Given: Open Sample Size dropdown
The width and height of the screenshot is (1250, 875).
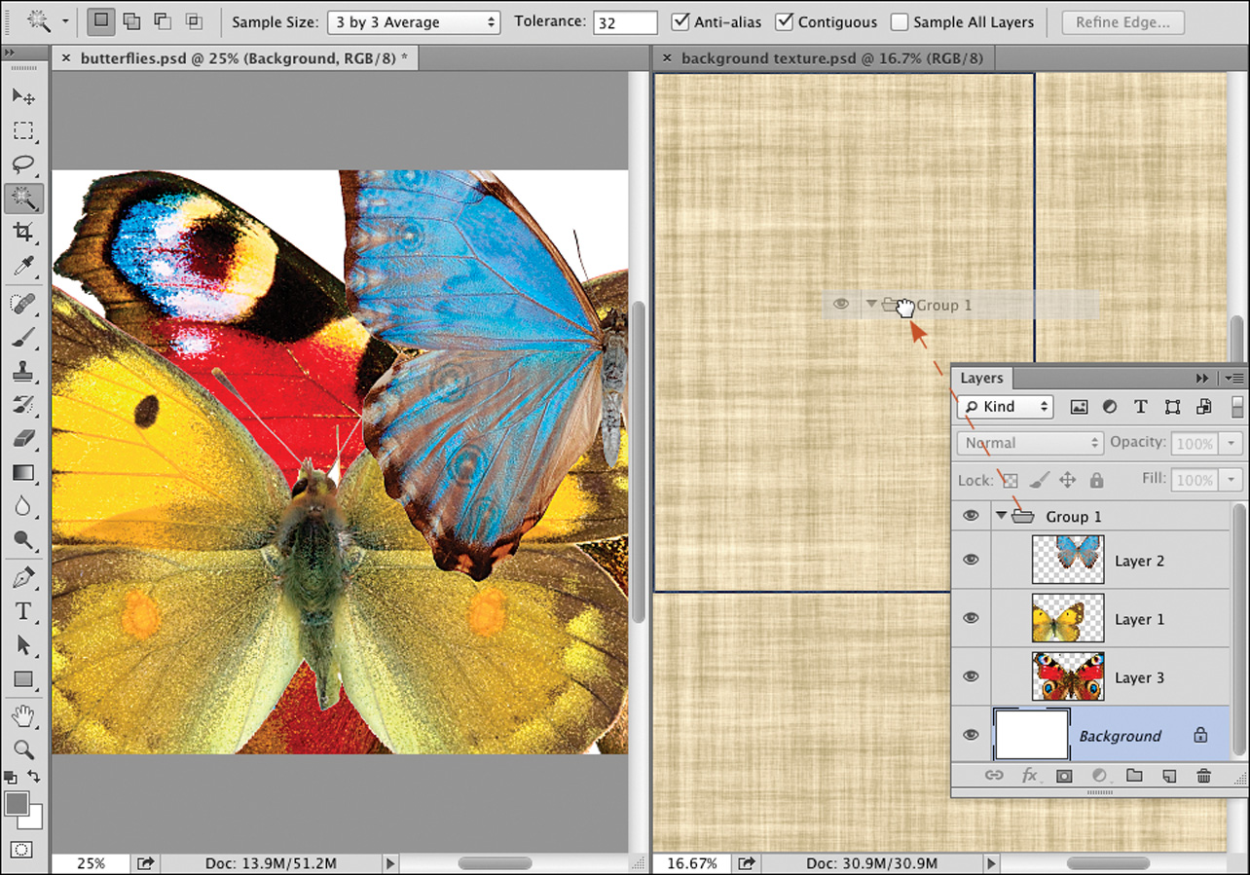Looking at the screenshot, I should [414, 21].
